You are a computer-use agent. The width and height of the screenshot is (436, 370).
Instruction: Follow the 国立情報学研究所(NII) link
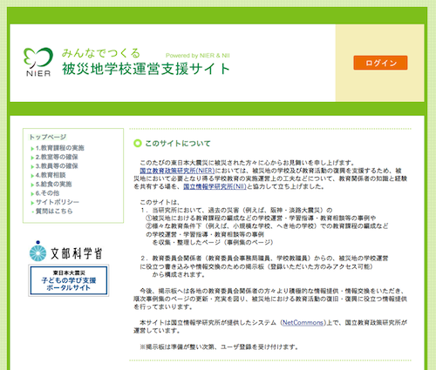pos(215,186)
